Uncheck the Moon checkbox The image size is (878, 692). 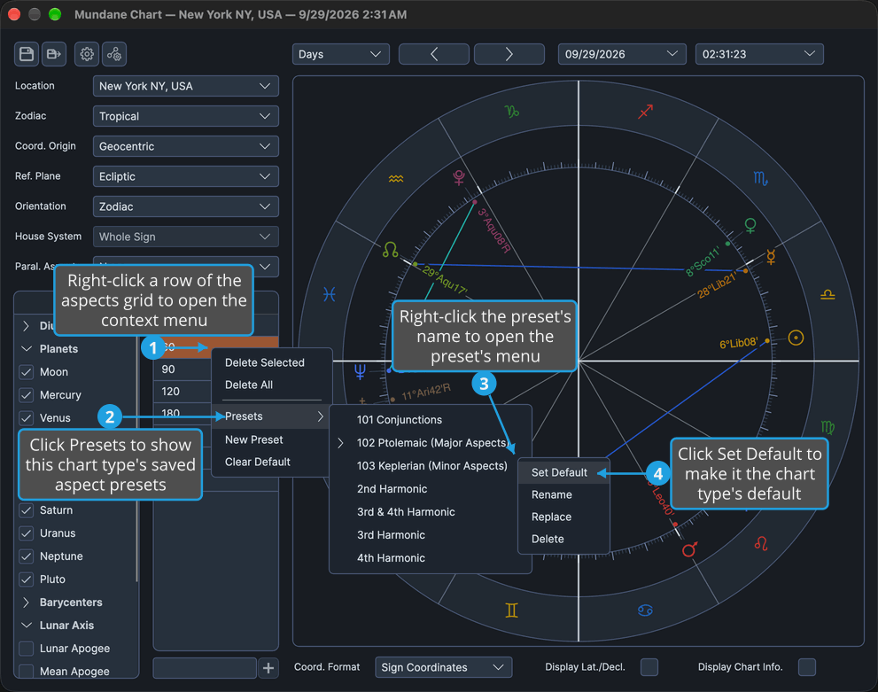pos(27,372)
